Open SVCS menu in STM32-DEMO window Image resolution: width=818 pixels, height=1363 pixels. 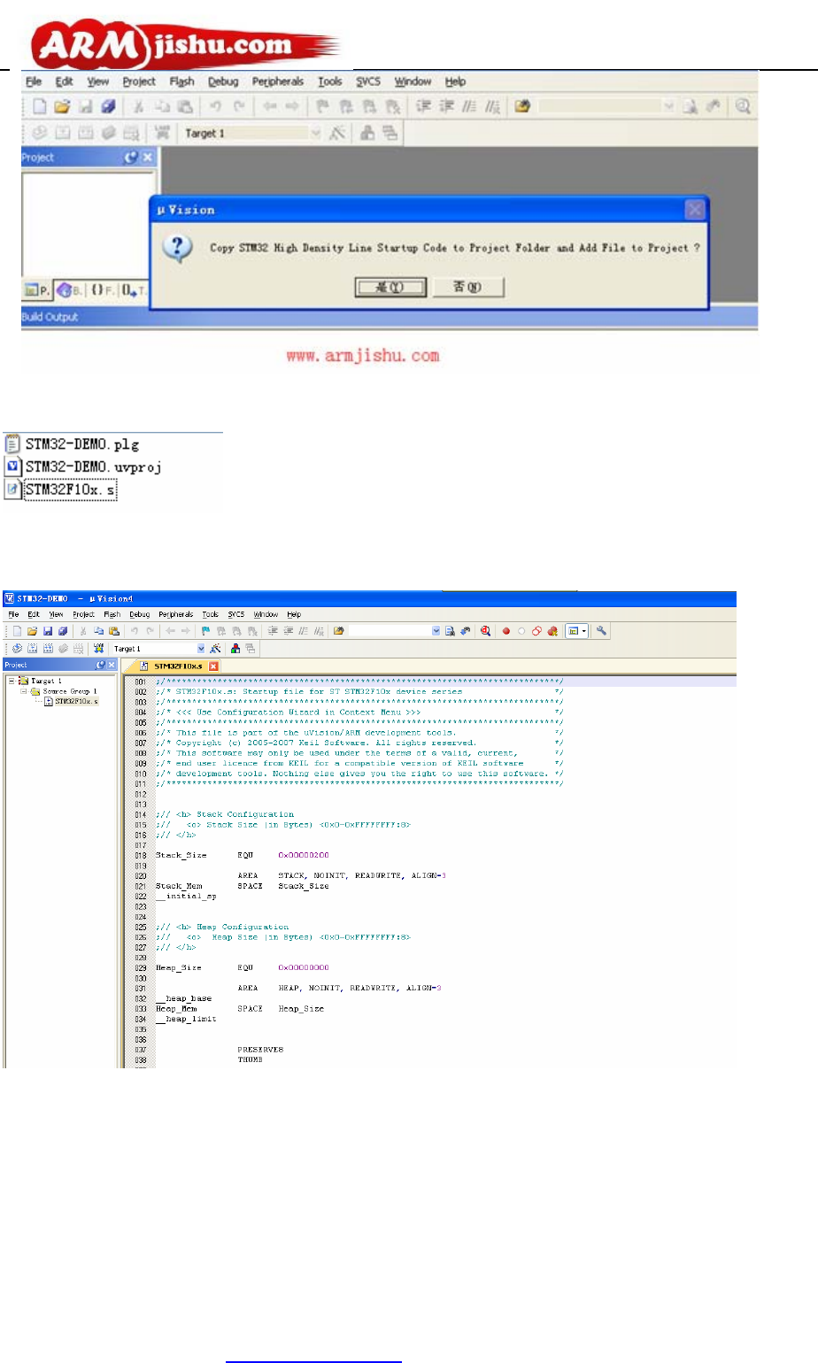click(x=236, y=614)
